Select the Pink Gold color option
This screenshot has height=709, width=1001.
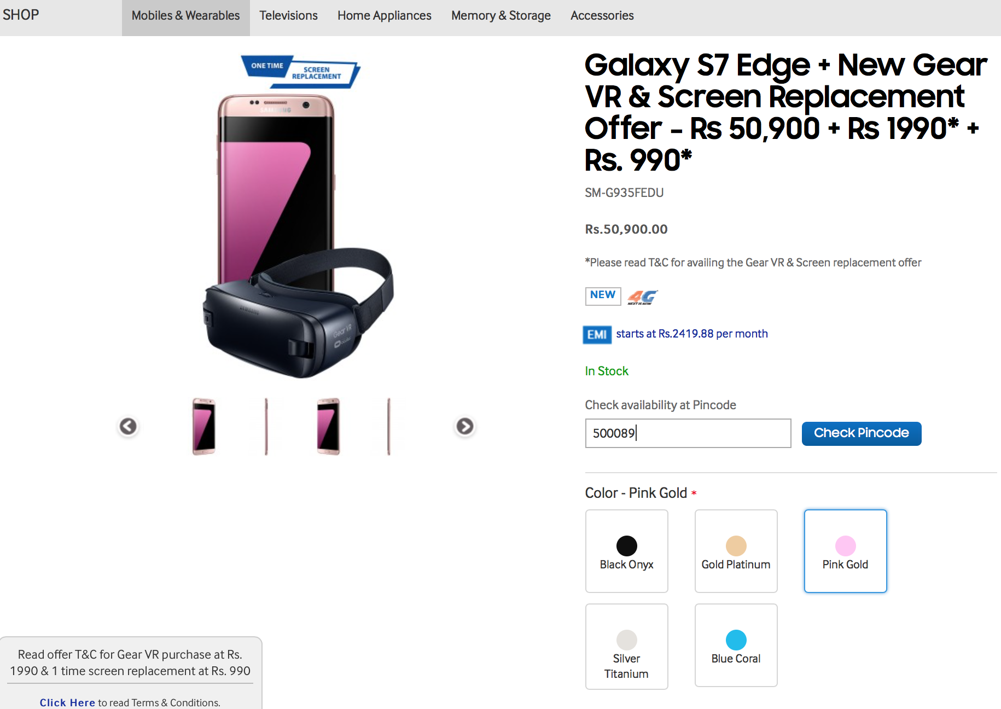click(x=845, y=551)
